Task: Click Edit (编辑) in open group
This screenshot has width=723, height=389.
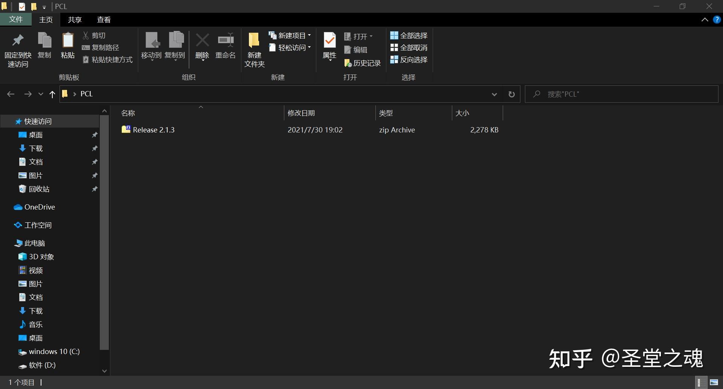Action: (x=356, y=50)
